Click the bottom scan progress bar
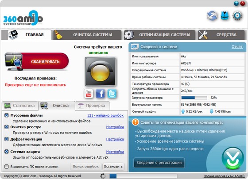This screenshot has height=179, width=248. [x=143, y=176]
